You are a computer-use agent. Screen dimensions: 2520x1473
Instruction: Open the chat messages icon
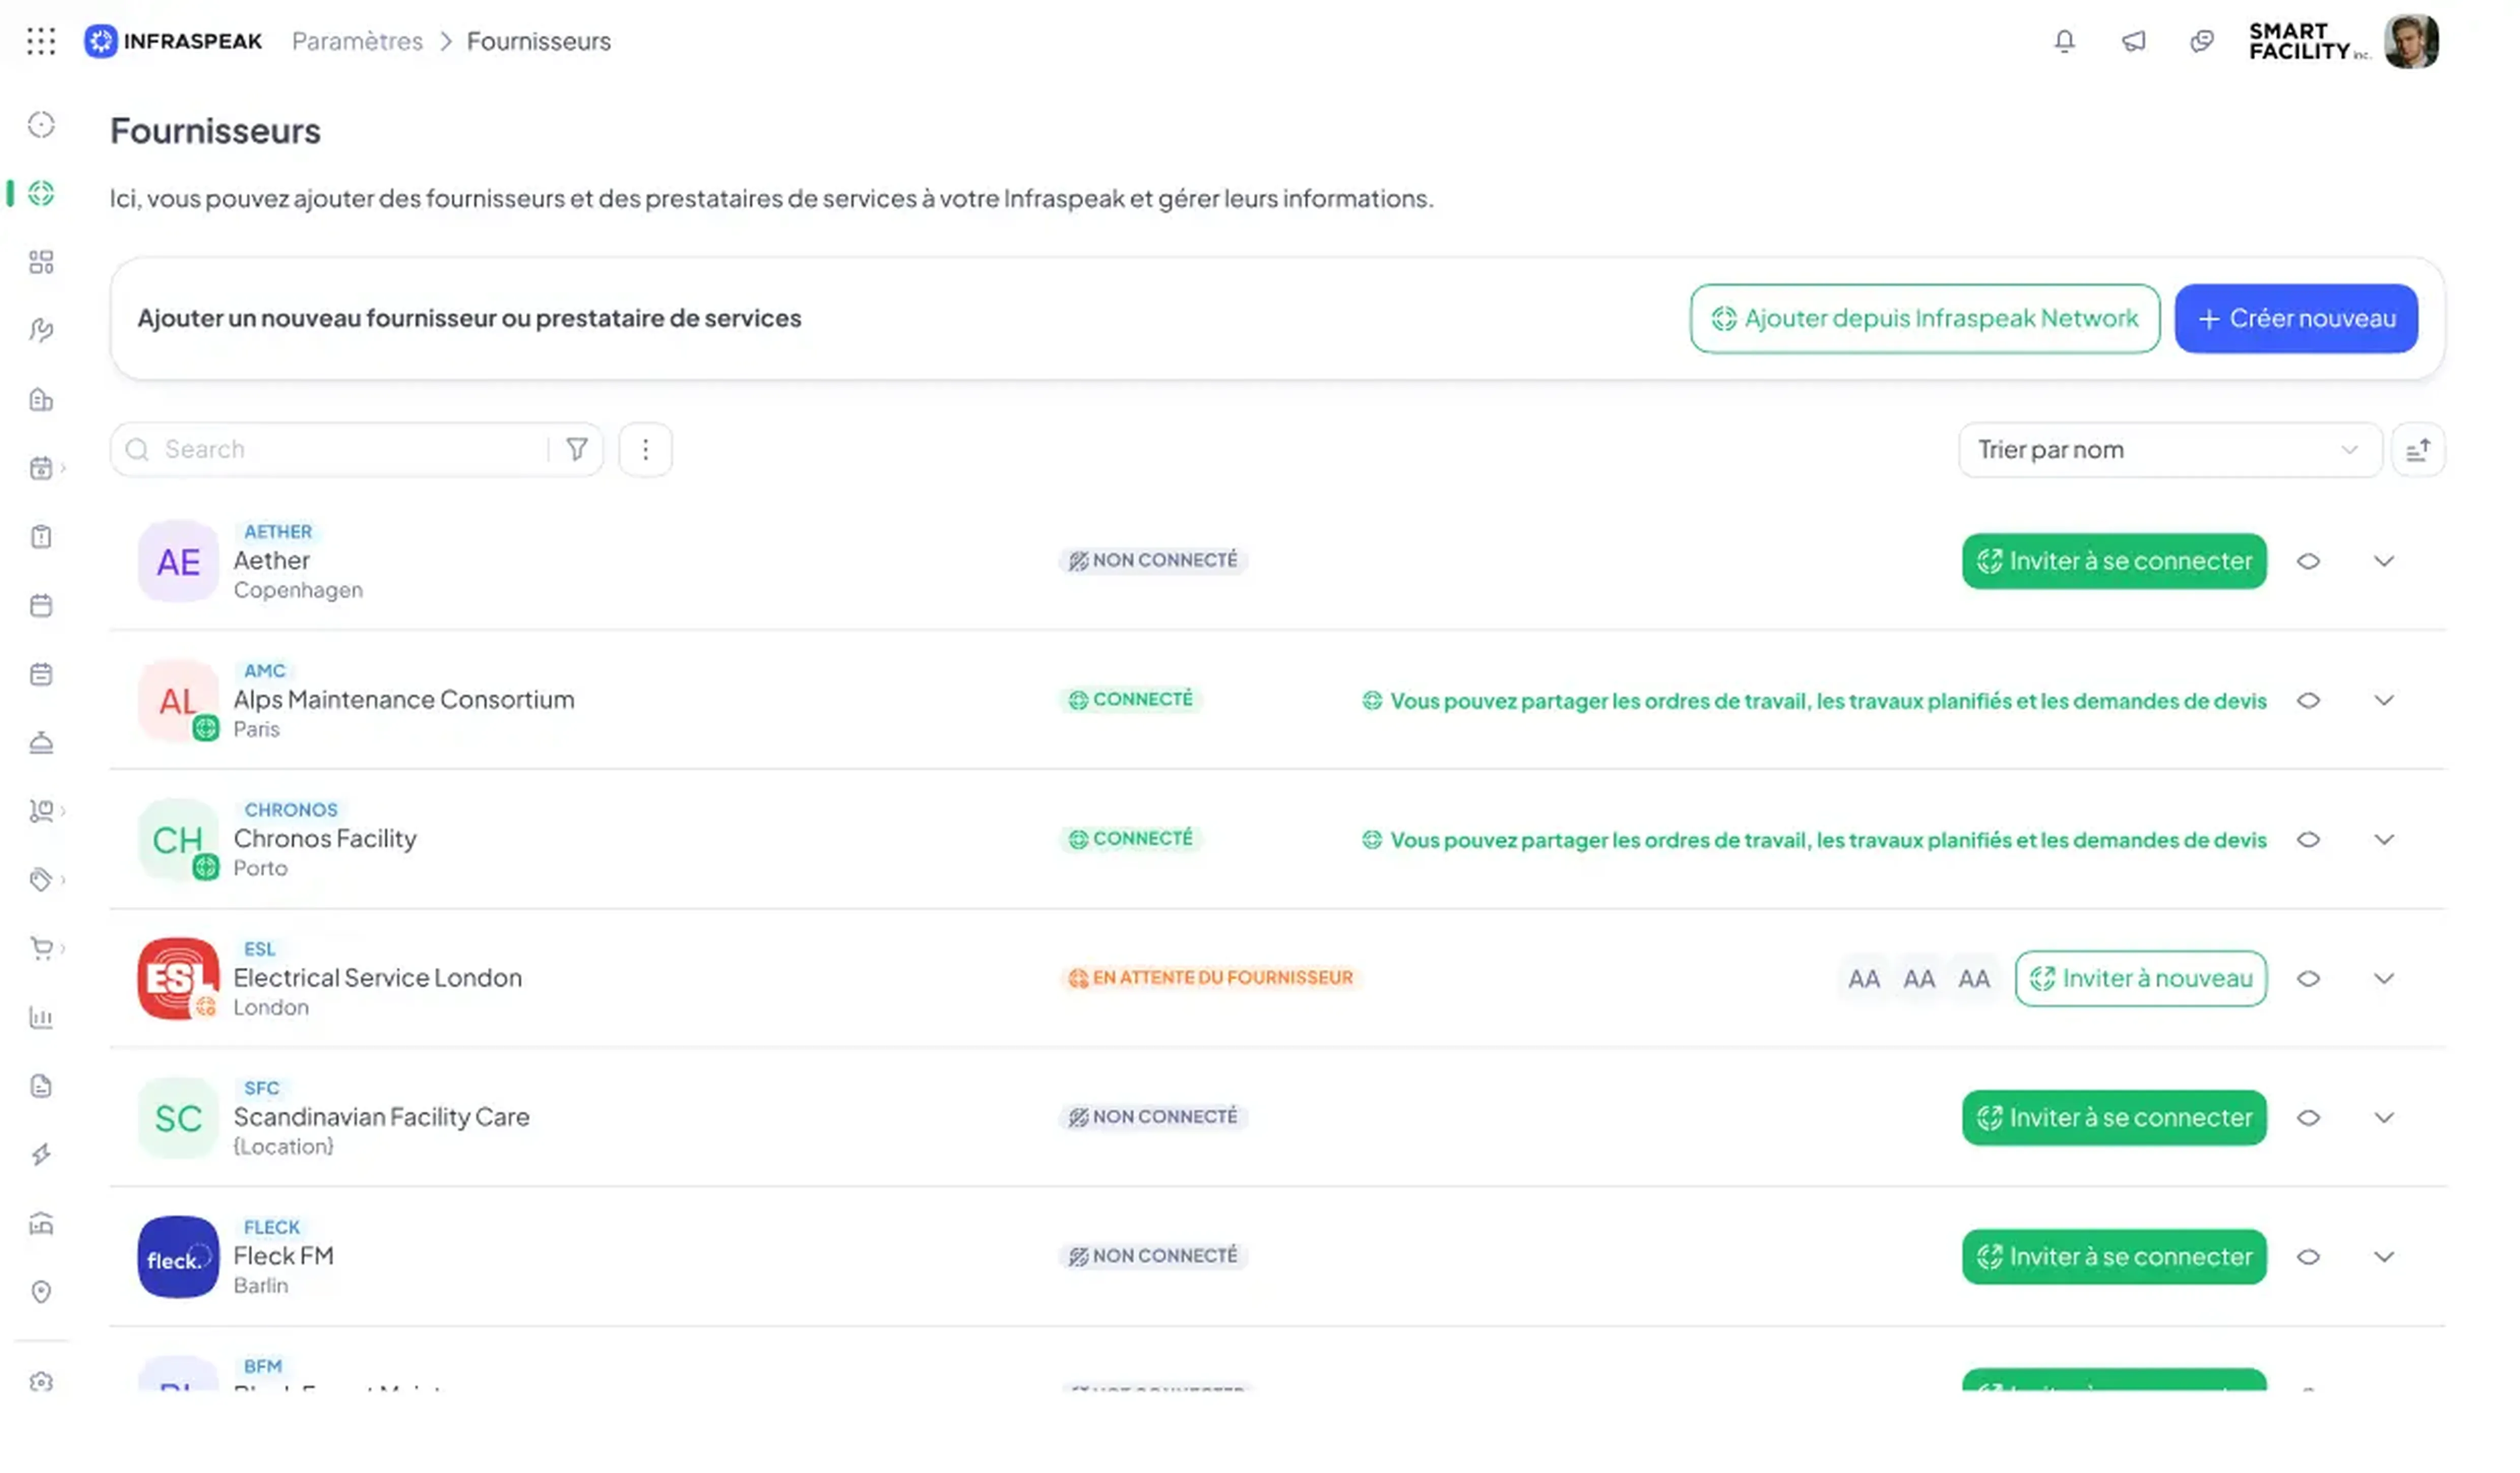click(2201, 41)
